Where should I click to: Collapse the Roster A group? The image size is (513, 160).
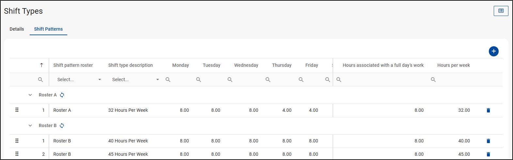(30, 95)
